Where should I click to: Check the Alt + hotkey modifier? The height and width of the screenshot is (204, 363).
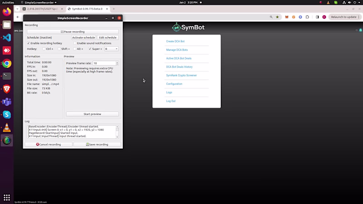point(74,49)
